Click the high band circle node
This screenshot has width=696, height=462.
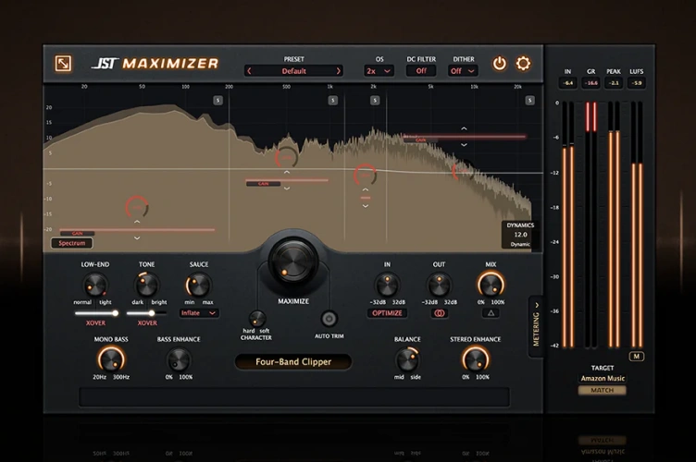click(x=463, y=171)
